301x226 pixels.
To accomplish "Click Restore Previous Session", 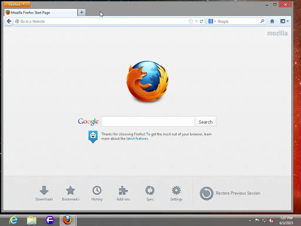I will [230, 193].
